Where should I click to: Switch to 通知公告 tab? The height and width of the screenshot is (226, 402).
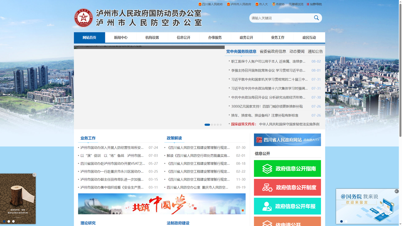[315, 51]
